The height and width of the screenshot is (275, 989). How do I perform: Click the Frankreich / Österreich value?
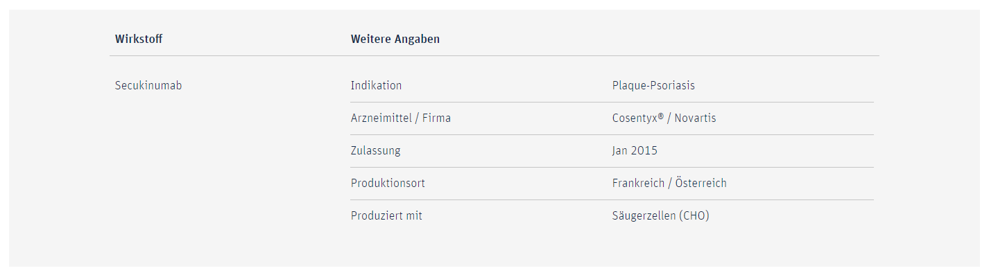[669, 184]
